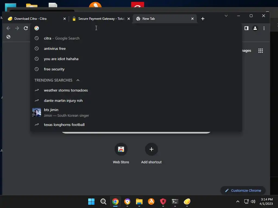Open the tab search dropdown arrow
Screen dimensions: 278x208
(226, 16)
